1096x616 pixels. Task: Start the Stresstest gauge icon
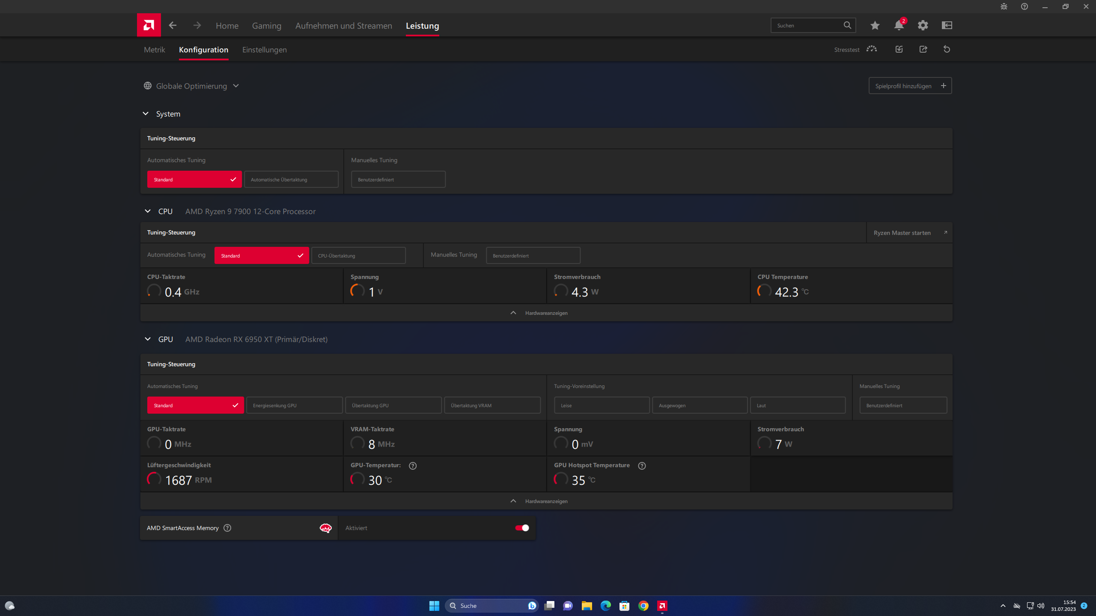(871, 49)
